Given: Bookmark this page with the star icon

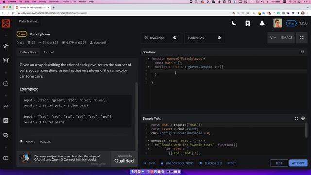Looking at the screenshot, I should pos(248,13).
